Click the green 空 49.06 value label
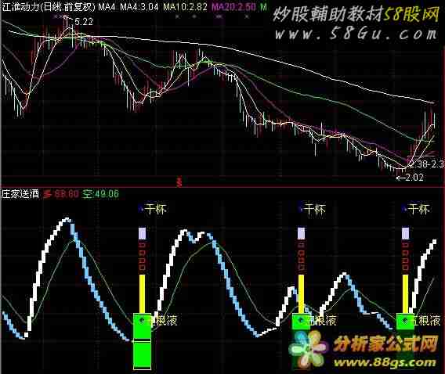445x374 pixels. point(101,194)
